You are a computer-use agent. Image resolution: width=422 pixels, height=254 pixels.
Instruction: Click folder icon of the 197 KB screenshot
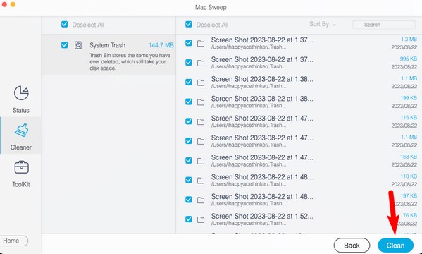tap(201, 200)
